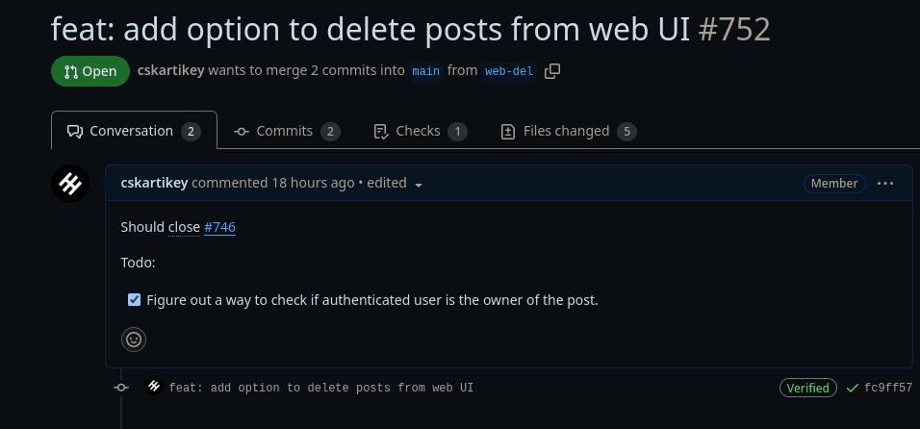Click cskartikey's avatar beside the comment

click(70, 184)
